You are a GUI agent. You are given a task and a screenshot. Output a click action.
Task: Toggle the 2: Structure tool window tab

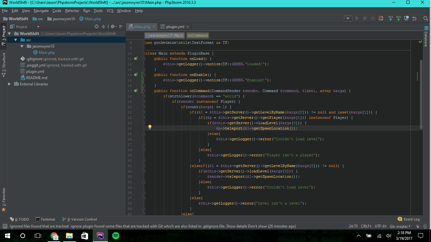click(4, 65)
